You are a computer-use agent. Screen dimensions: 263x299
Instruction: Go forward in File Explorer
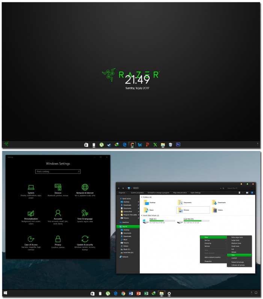point(123,188)
